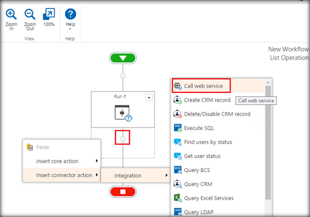Select Call web service from the list
The width and height of the screenshot is (310, 217).
click(218, 86)
